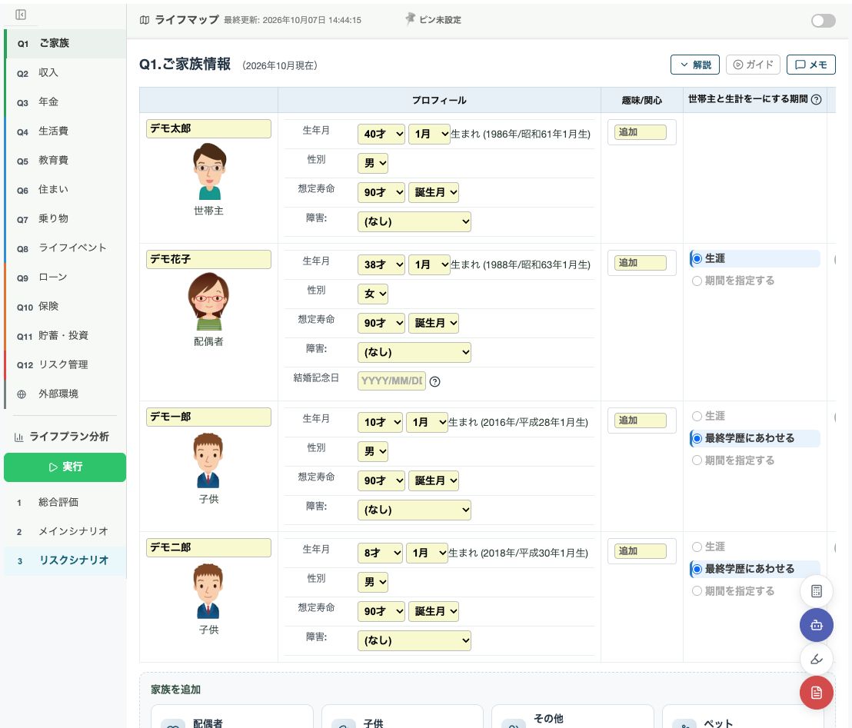Select 生涯 radio for デモ花子
Image resolution: width=852 pixels, height=728 pixels.
tap(697, 258)
